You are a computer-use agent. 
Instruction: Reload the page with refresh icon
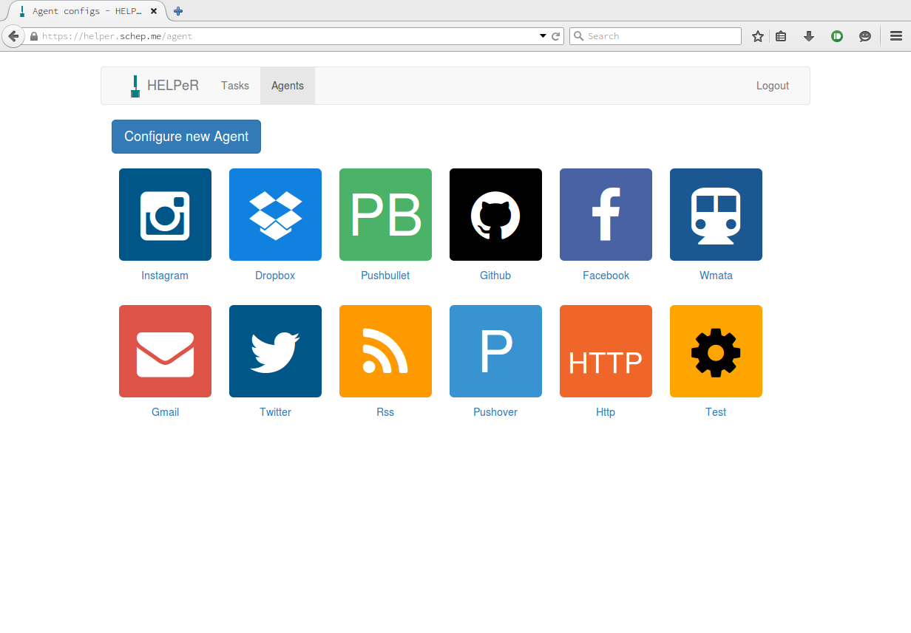pyautogui.click(x=556, y=36)
